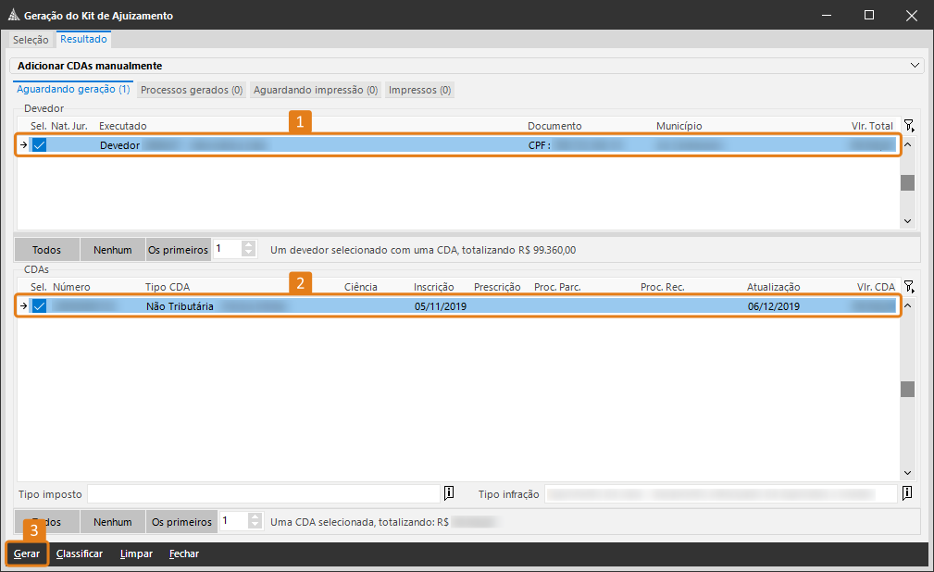The image size is (934, 572).
Task: Click the filter icon in Devedor grid header
Action: coord(909,126)
